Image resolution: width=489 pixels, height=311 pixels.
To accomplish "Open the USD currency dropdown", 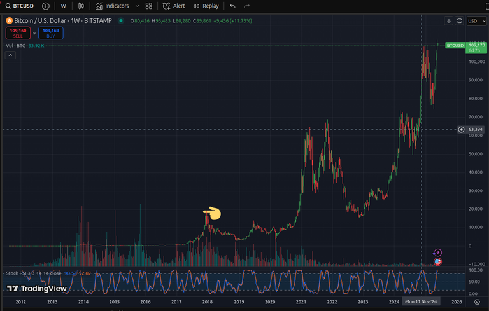I will point(476,21).
